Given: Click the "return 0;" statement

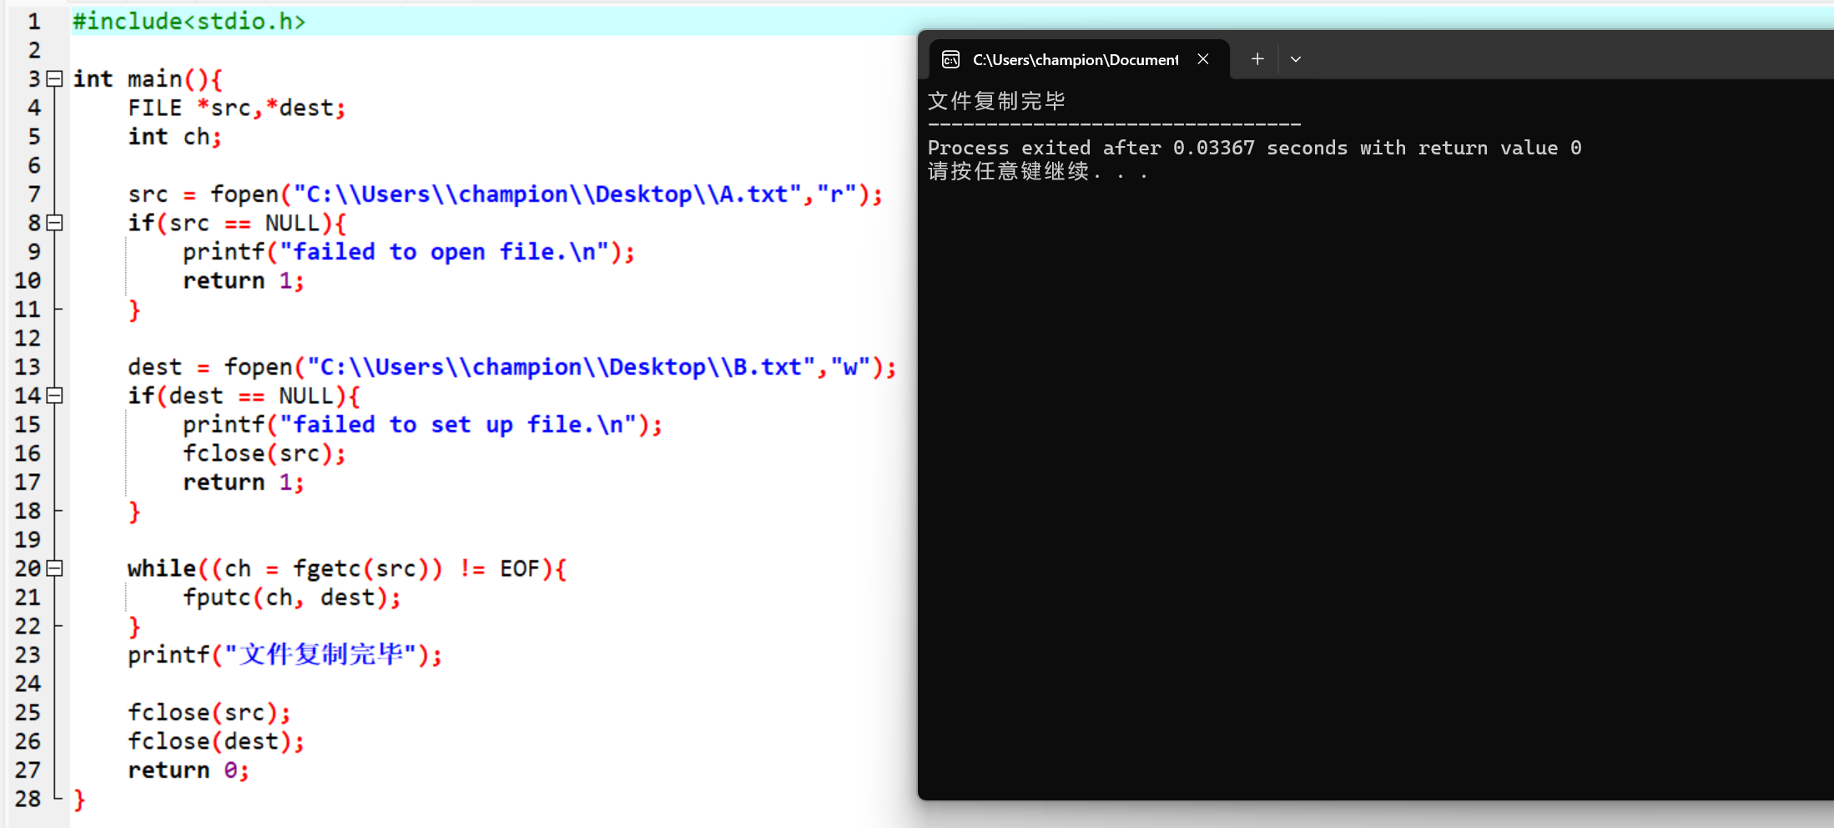Looking at the screenshot, I should (x=189, y=770).
